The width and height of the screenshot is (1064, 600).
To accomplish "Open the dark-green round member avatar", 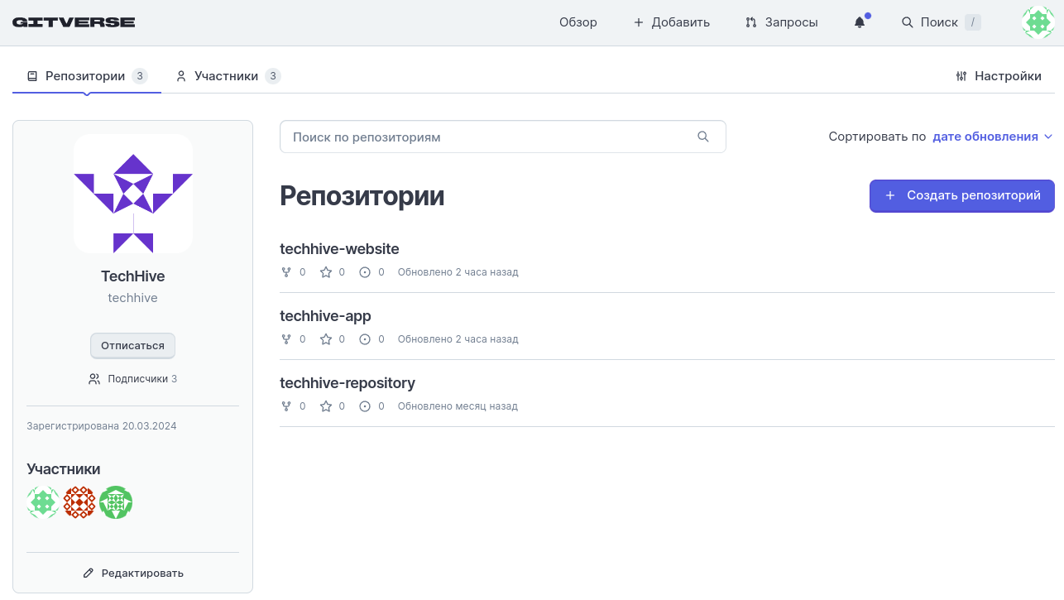I will [116, 502].
